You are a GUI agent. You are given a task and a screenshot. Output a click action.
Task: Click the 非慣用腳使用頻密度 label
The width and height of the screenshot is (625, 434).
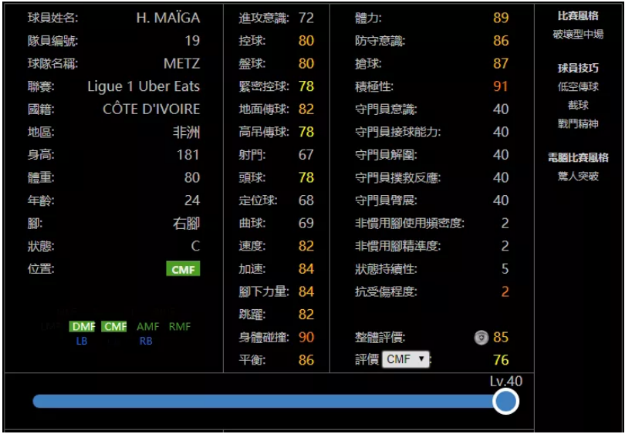click(410, 224)
